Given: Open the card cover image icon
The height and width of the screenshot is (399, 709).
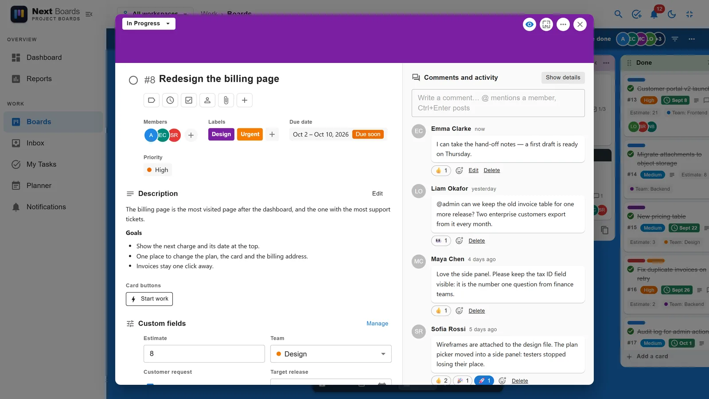Looking at the screenshot, I should pos(546,24).
